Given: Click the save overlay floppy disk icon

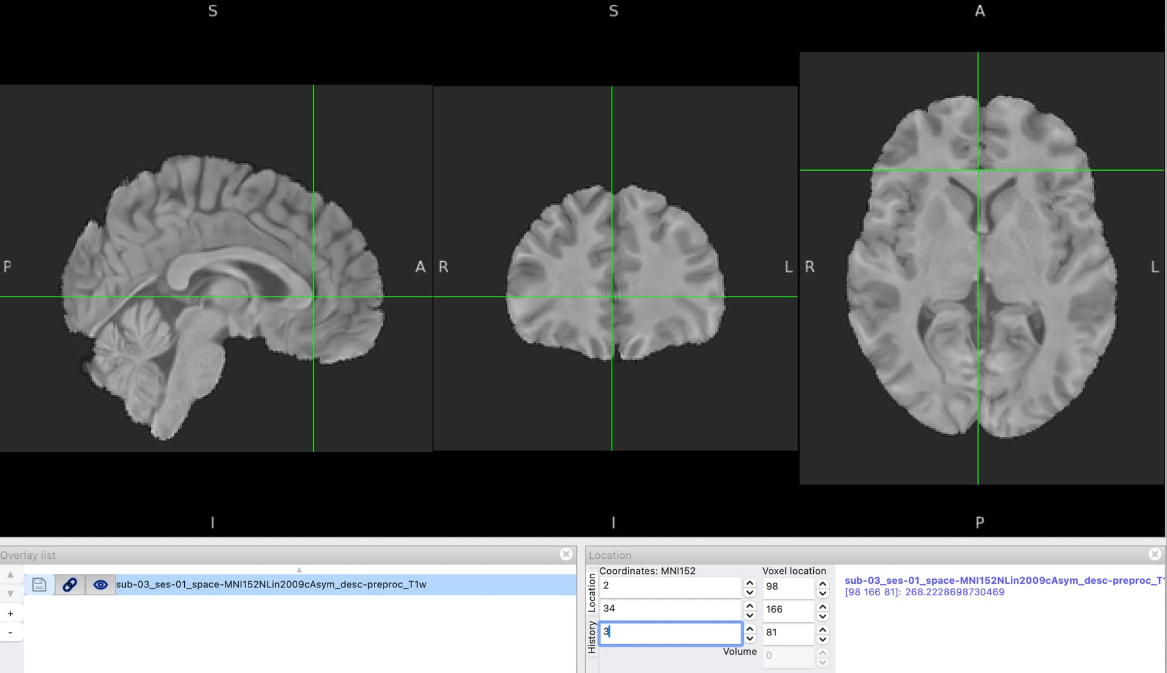Looking at the screenshot, I should tap(39, 584).
